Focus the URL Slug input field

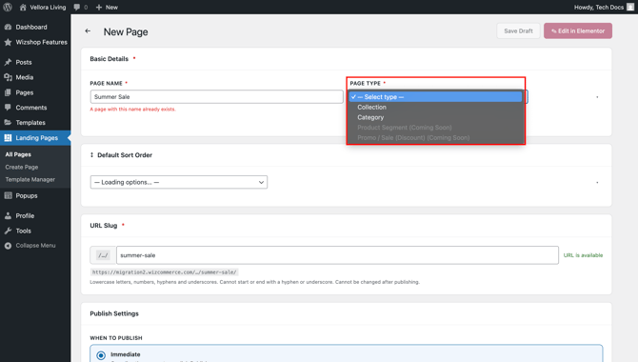(337, 255)
